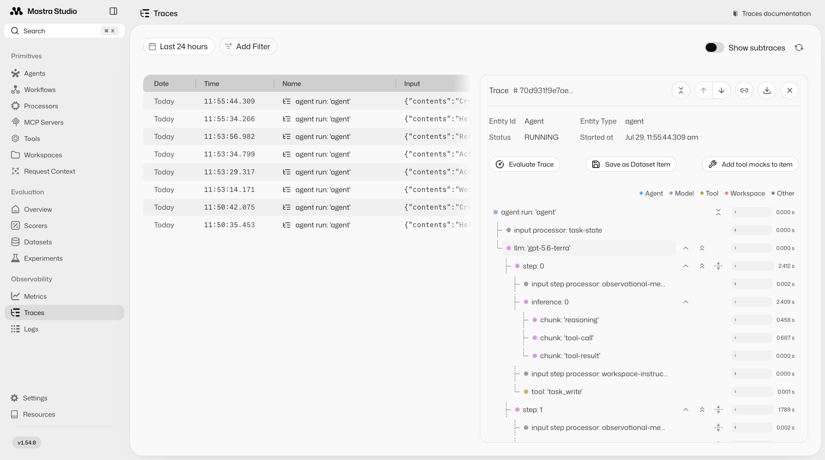Select chunk: 'tool-call' span
Screen dimensions: 825x460
click(567, 338)
